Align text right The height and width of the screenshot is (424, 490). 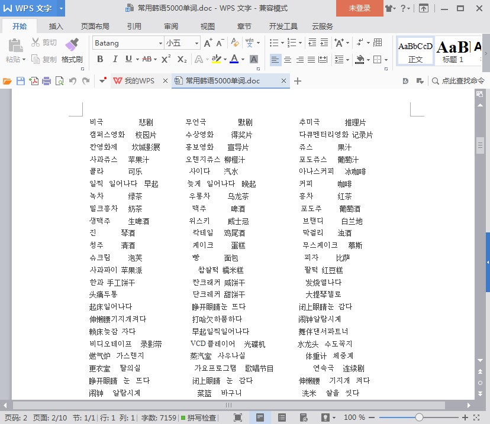299,59
